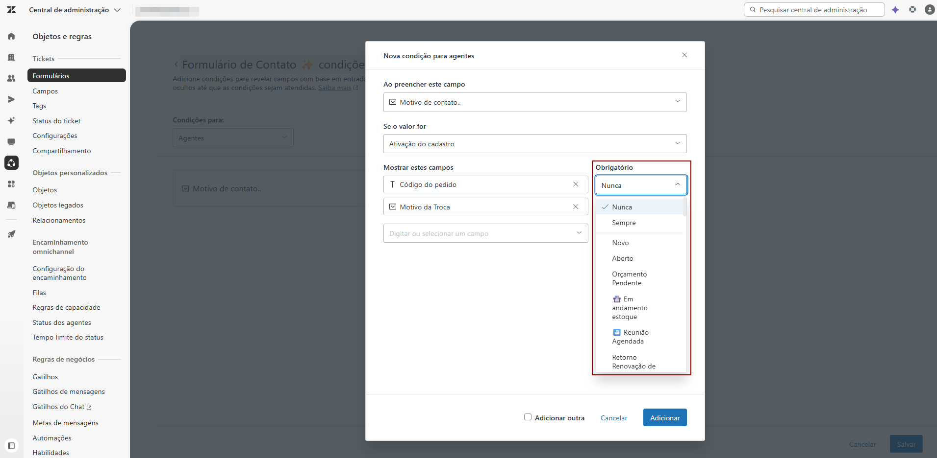Select the Em andamento estoque option

point(640,308)
